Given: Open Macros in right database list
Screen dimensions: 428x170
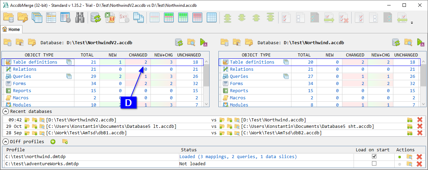Looking at the screenshot, I should click(238, 98).
